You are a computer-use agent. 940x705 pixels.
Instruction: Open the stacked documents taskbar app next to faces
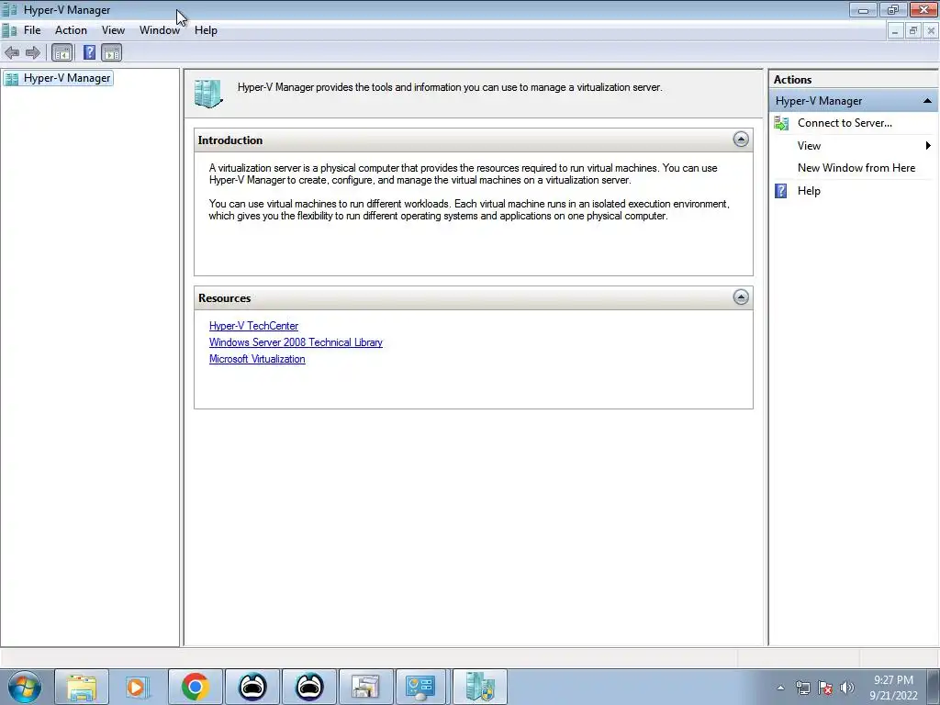pyautogui.click(x=365, y=687)
